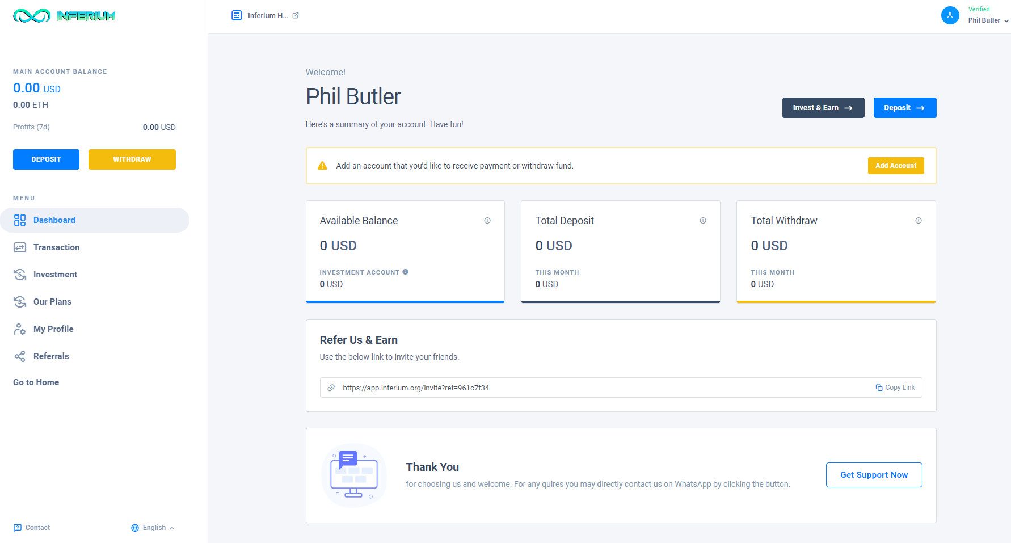Click the yellow WITHDRAW button
The image size is (1011, 543).
pos(132,159)
